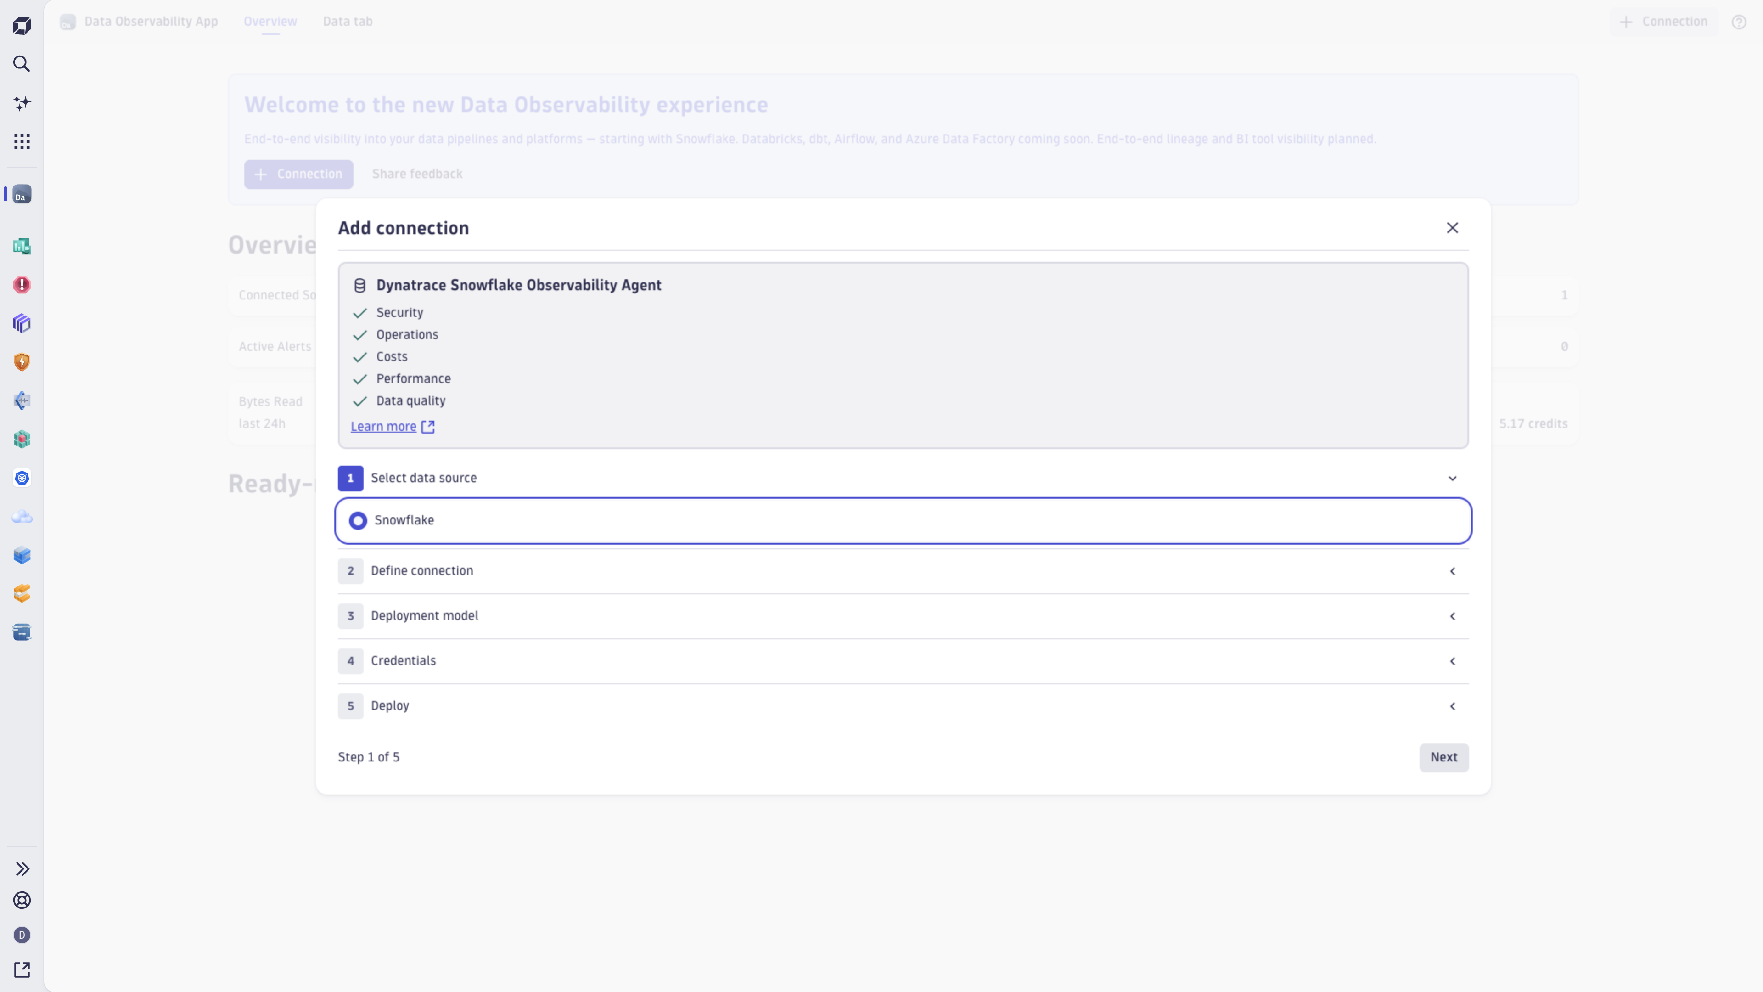
Task: Click step number 3 badge
Action: (x=350, y=616)
